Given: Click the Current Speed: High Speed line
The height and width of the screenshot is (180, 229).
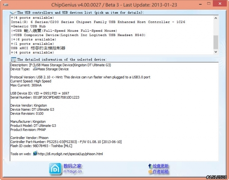Looking at the screenshot, I should point(31,81).
